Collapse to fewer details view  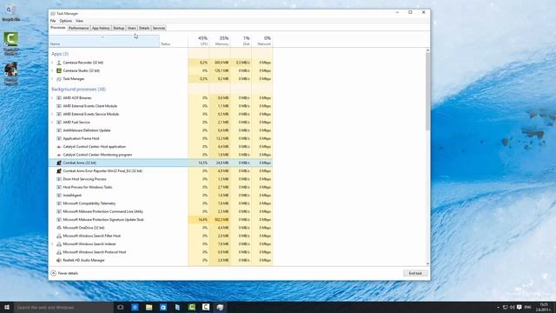64,273
